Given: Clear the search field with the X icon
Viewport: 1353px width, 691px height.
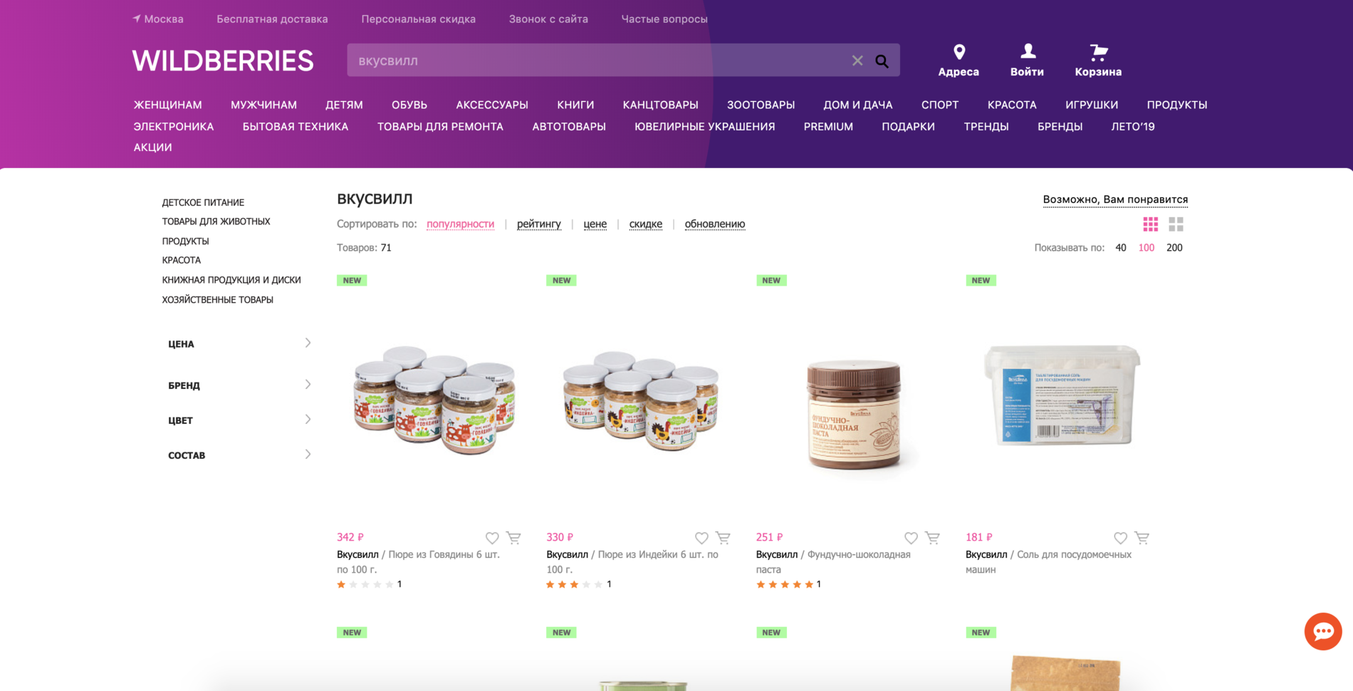Looking at the screenshot, I should click(857, 61).
